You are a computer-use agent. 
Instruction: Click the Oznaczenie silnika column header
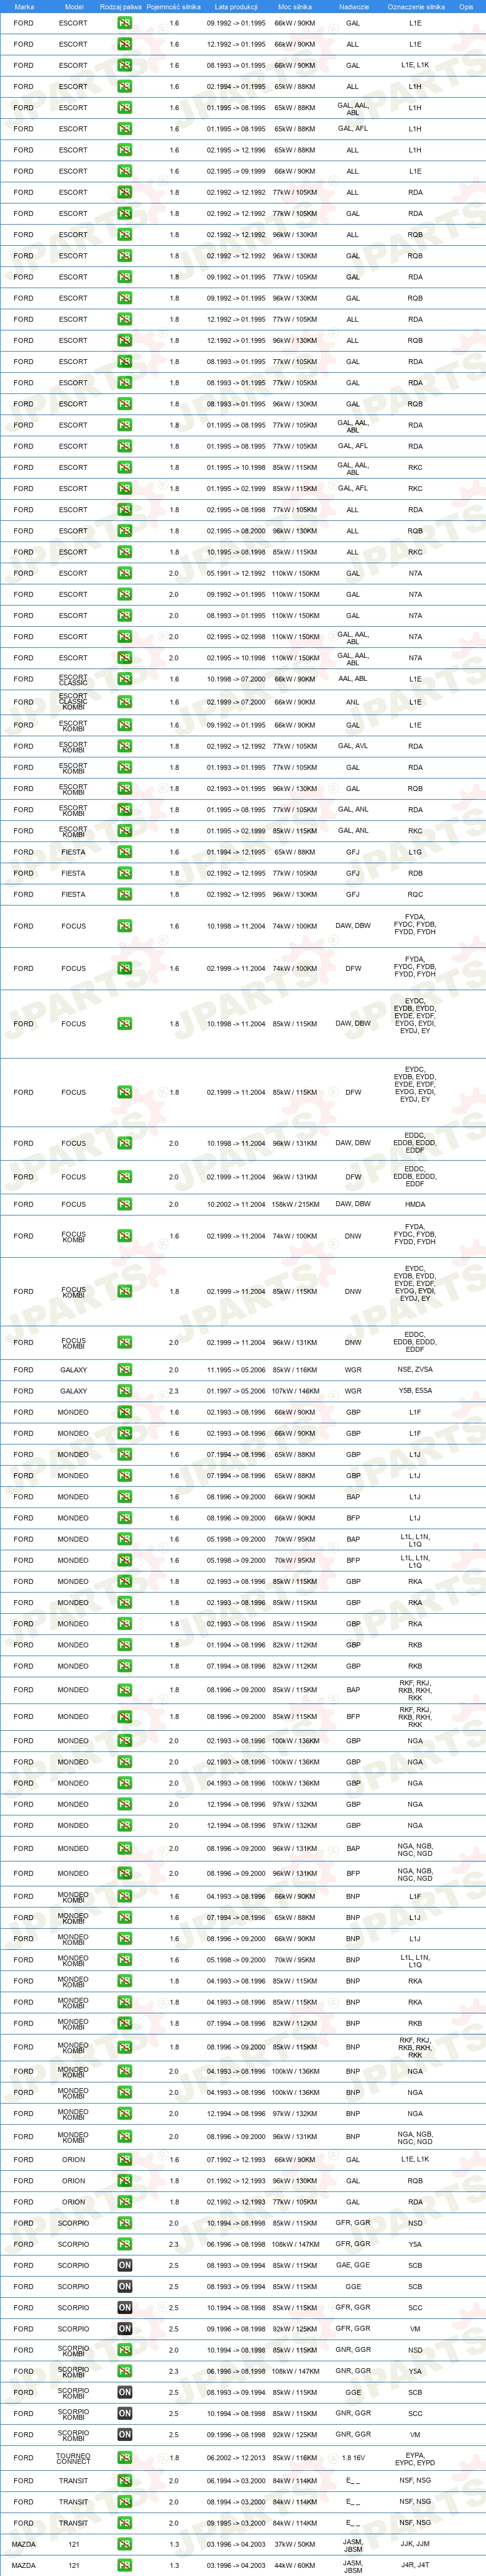pyautogui.click(x=416, y=6)
